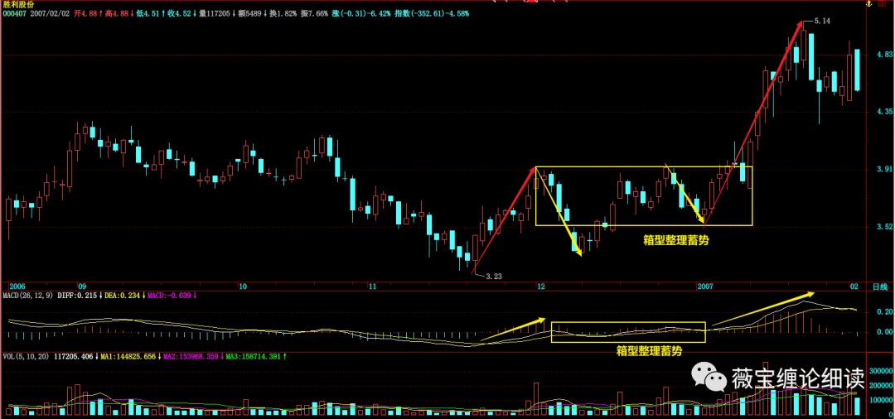
Task: Click the 100000 volume axis label
Action: [x=881, y=402]
